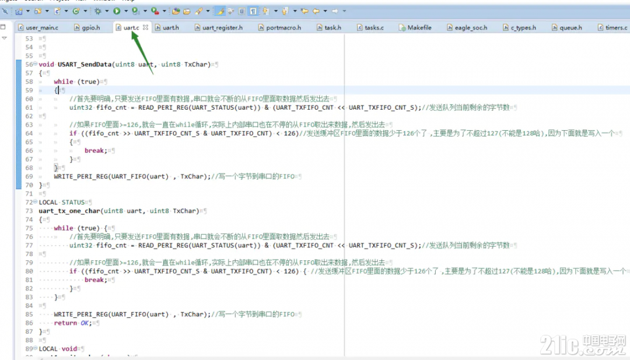Image resolution: width=630 pixels, height=360 pixels.
Task: Click the green Run button
Action: (117, 11)
